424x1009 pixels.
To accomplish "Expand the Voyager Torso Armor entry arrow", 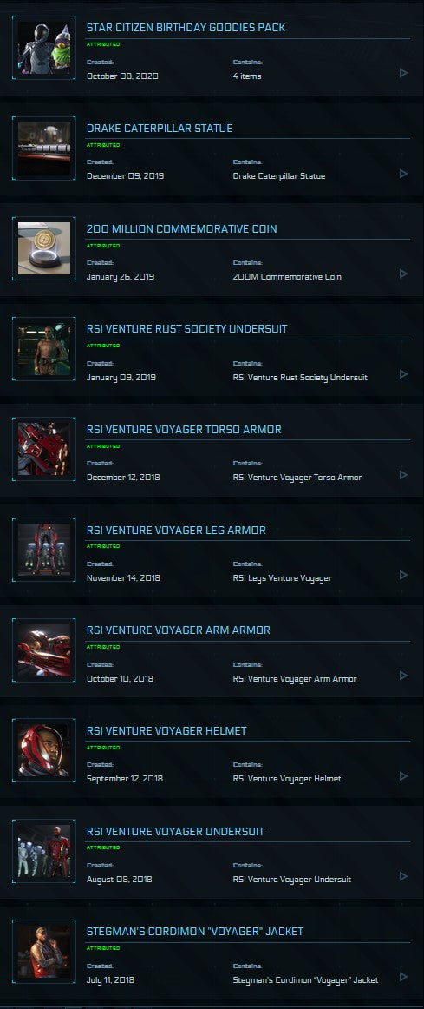I will pos(403,474).
